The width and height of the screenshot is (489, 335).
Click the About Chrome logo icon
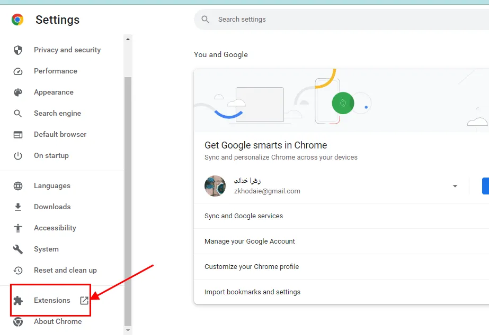tap(18, 322)
